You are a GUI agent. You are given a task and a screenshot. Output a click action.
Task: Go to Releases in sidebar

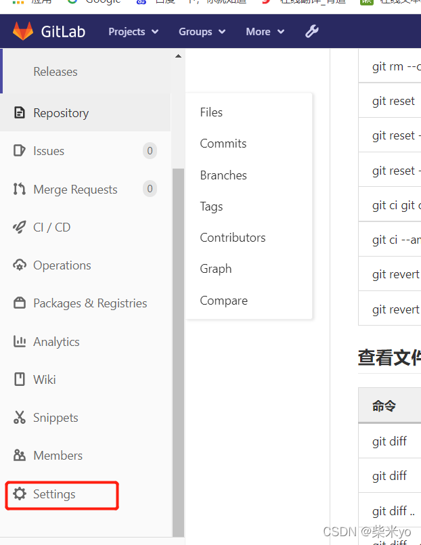click(x=56, y=72)
